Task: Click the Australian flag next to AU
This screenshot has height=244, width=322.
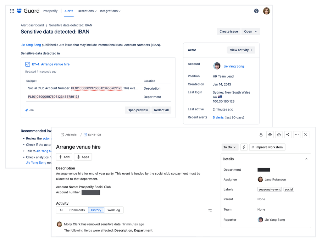Action: pyautogui.click(x=220, y=97)
